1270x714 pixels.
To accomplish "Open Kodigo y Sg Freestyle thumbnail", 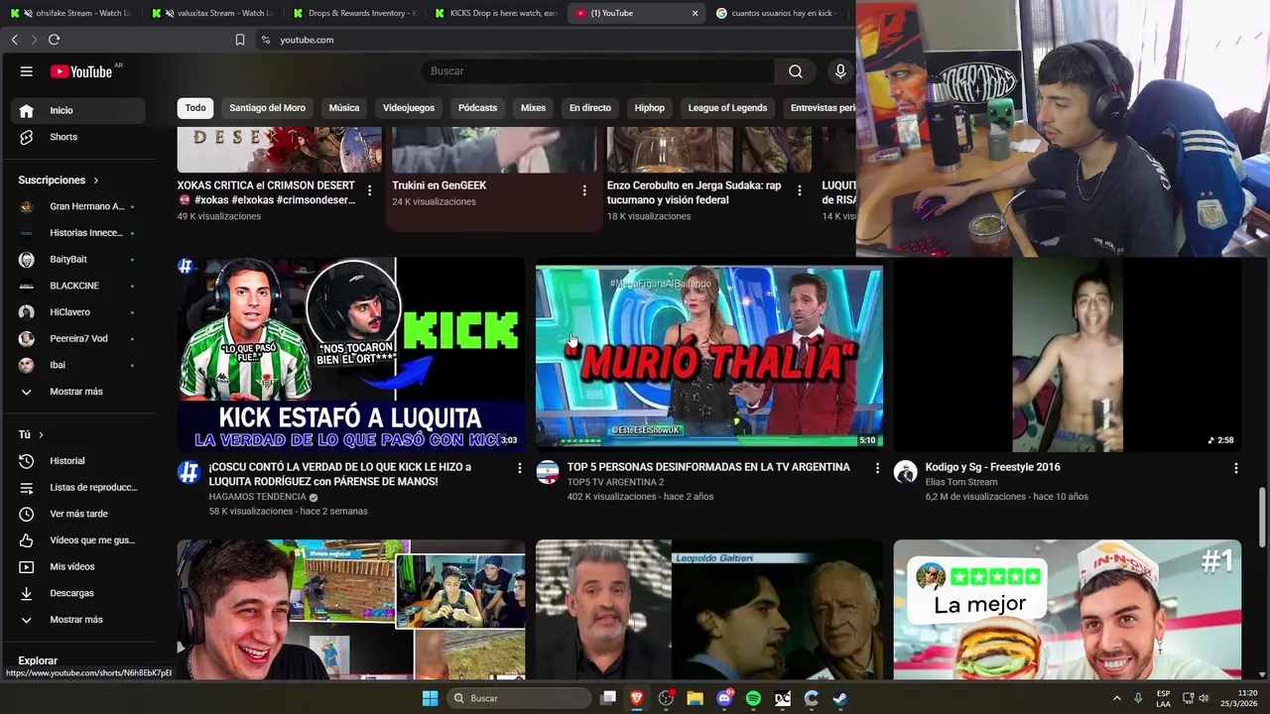I will (1067, 355).
